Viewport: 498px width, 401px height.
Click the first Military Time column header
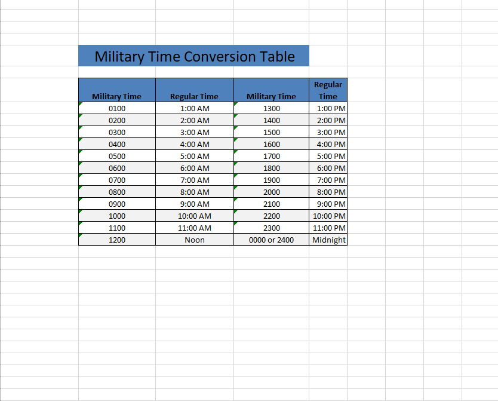point(117,90)
